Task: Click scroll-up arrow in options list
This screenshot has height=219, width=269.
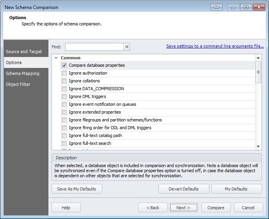Action: pos(258,58)
